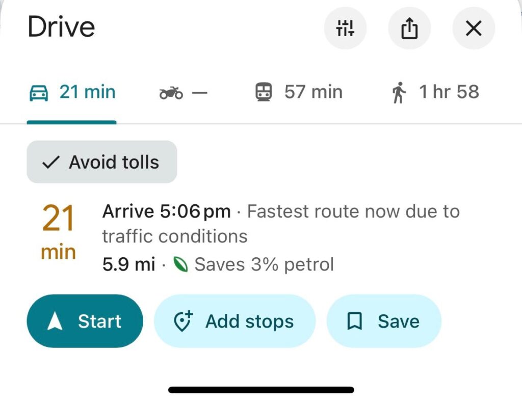522x404 pixels.
Task: Toggle the Avoid tolls chip
Action: tap(101, 162)
